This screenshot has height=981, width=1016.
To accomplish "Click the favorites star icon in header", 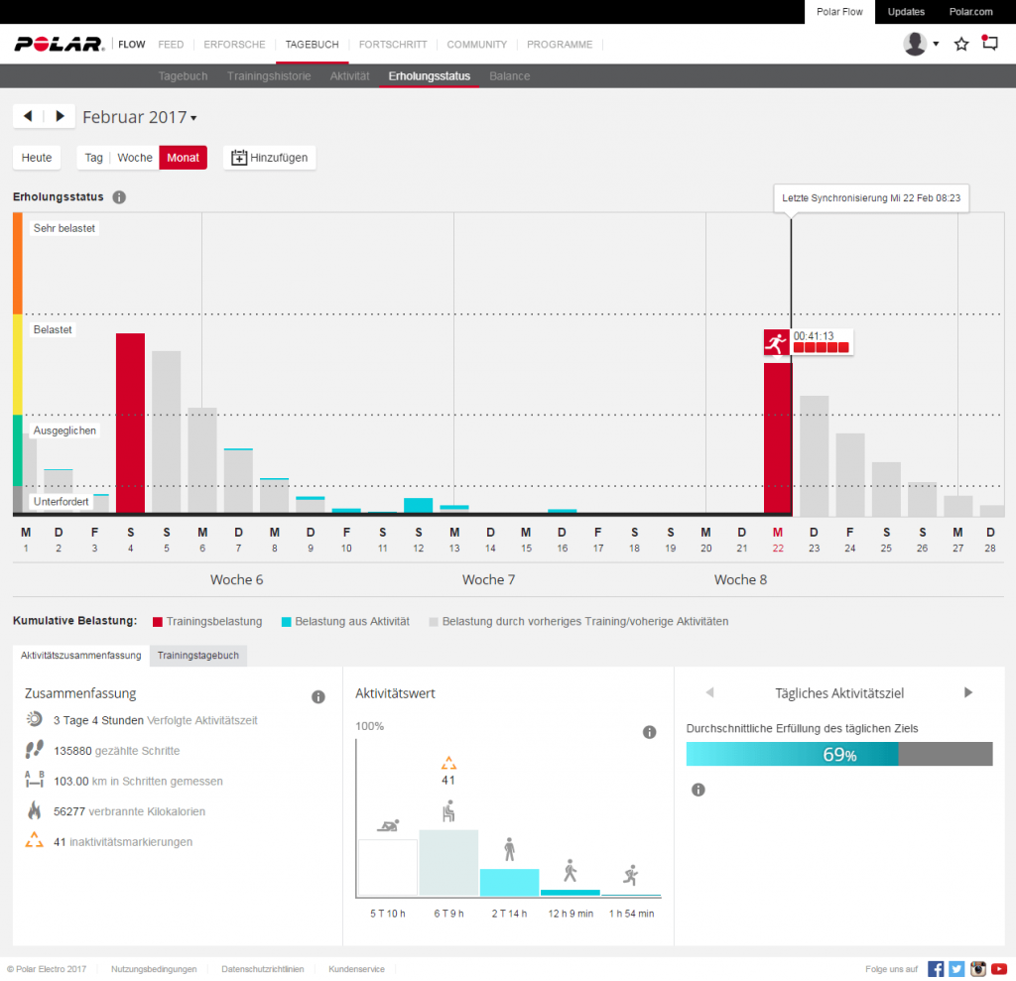I will [x=960, y=44].
